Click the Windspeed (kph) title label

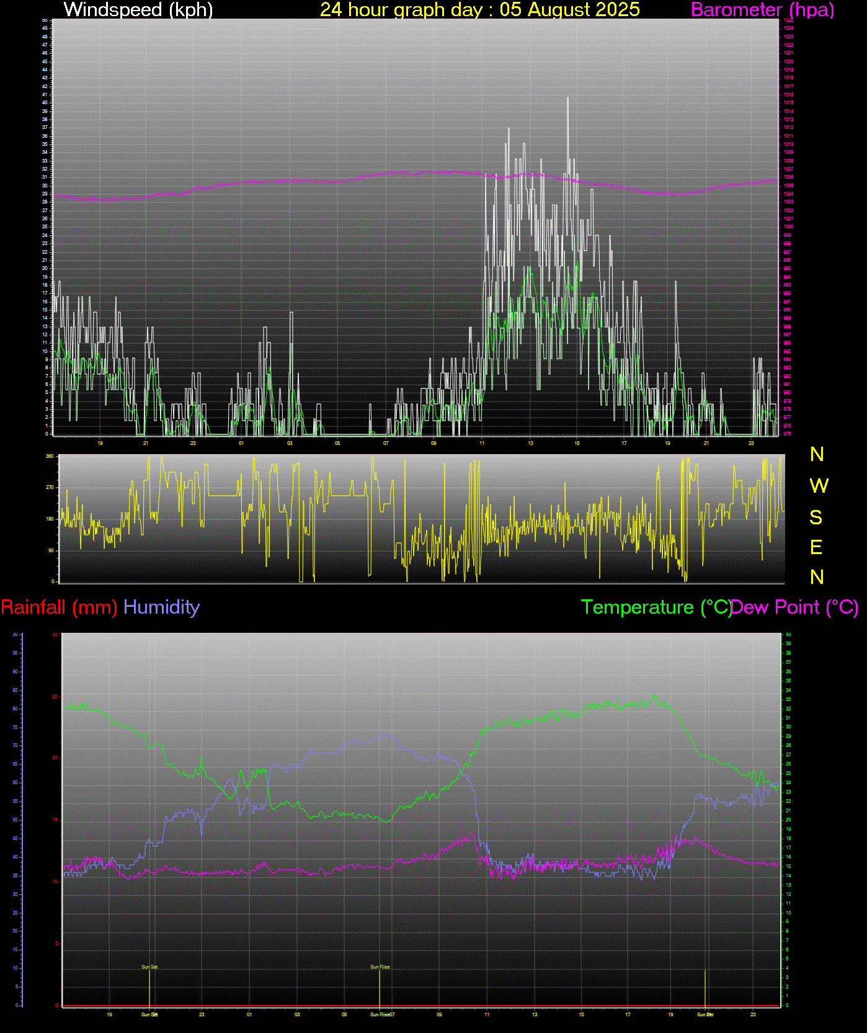[x=138, y=10]
